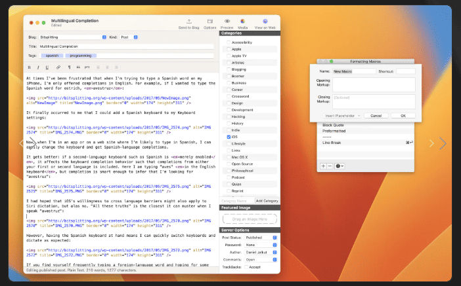
Task: Select the Line Break macro row
Action: [365, 143]
